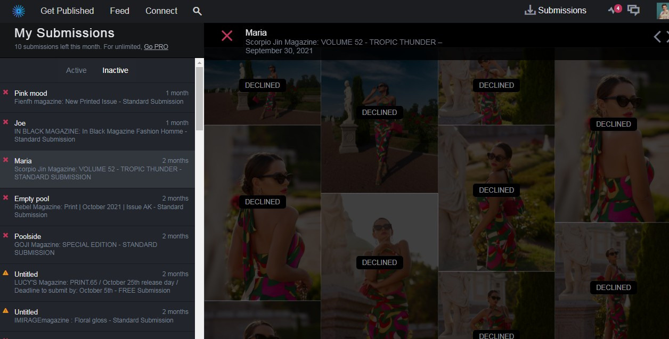Open the search magnifier icon

click(x=197, y=11)
